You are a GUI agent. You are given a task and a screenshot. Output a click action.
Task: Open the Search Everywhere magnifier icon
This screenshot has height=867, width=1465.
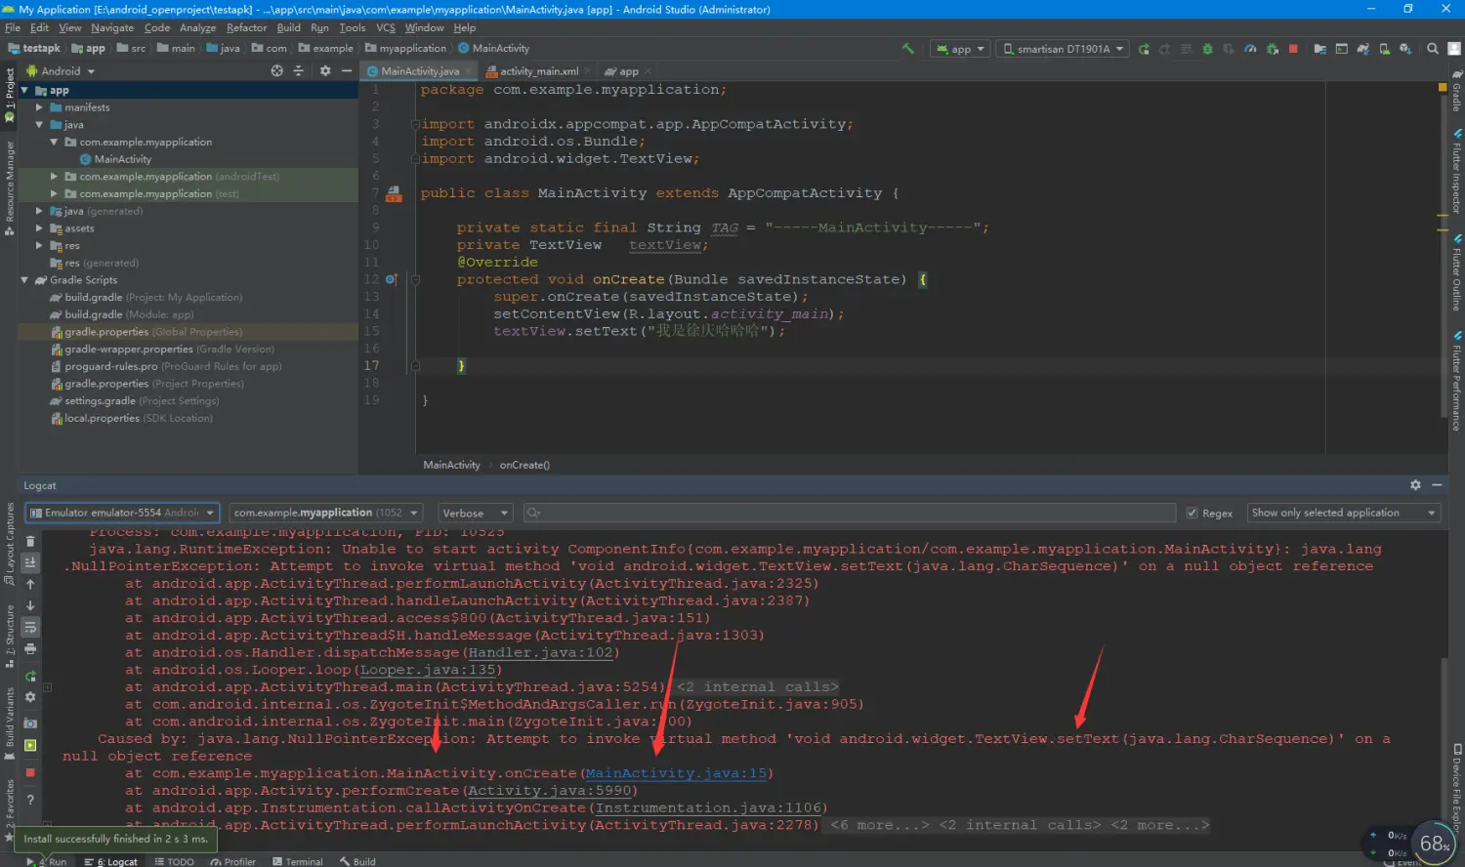pos(1433,49)
